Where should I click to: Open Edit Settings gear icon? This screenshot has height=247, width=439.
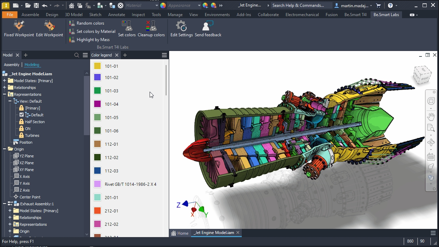(x=181, y=26)
